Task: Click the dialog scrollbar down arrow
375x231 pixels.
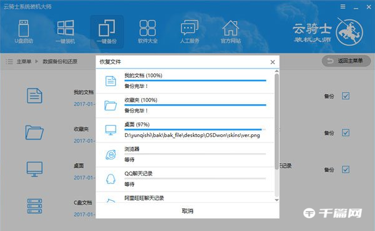Action: (x=277, y=200)
